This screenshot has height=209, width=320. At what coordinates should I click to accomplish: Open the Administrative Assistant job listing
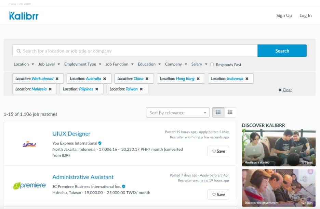pos(83,177)
